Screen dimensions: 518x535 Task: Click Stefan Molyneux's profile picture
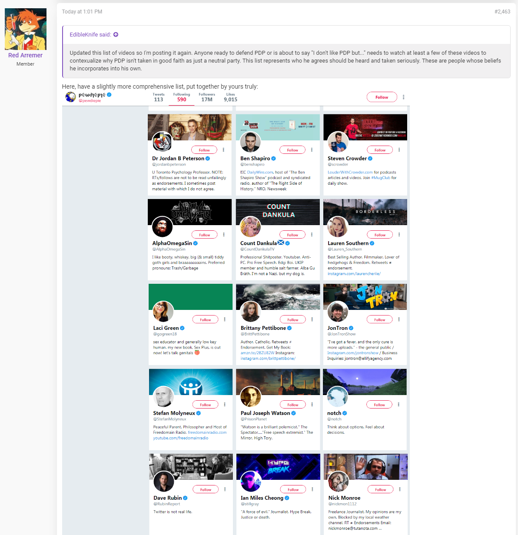[163, 396]
